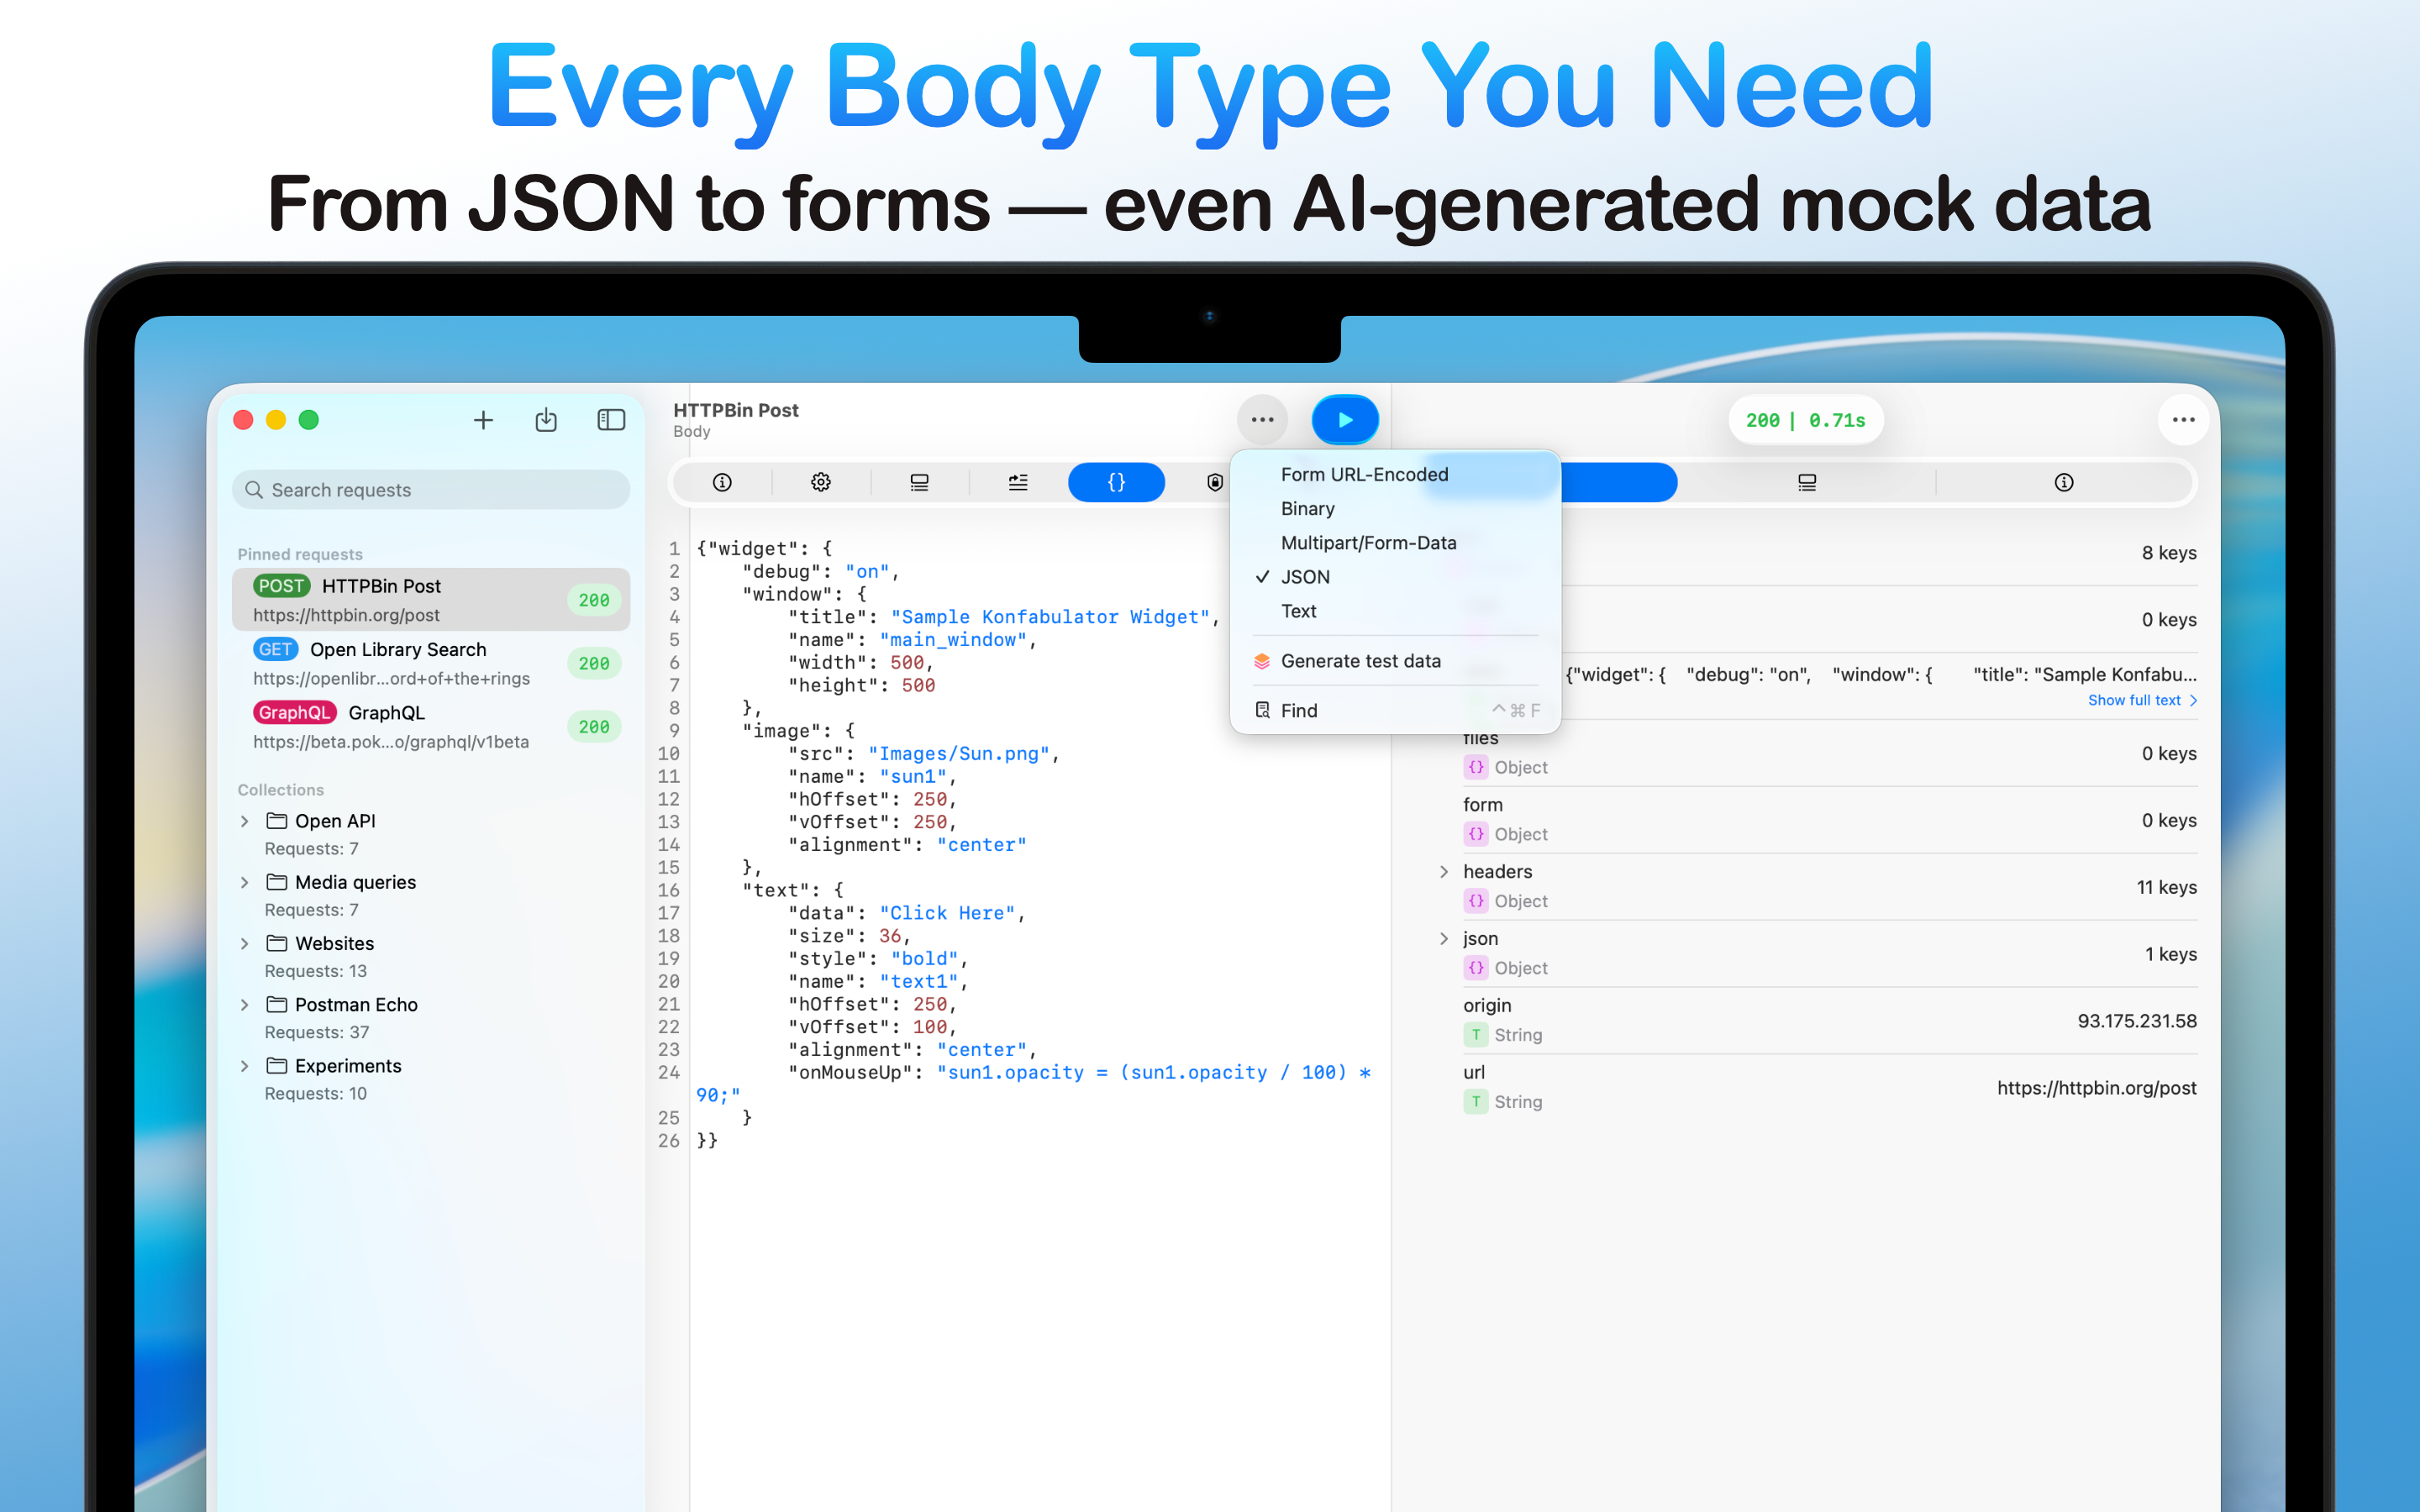Screen dimensions: 2420x1512
Task: Choose Multipart/Form-Data body type
Action: (x=1368, y=542)
